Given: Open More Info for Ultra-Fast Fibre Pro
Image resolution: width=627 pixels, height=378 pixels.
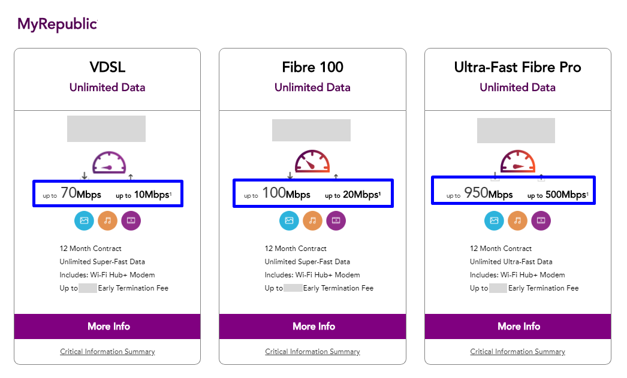Looking at the screenshot, I should click(x=519, y=326).
